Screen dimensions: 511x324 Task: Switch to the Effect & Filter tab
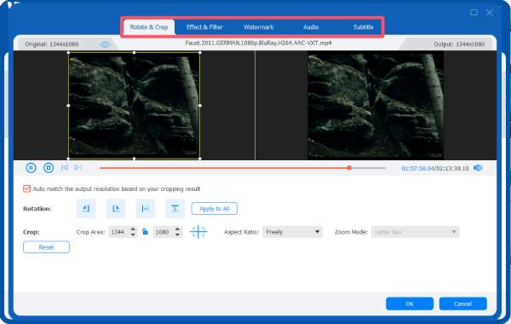coord(204,27)
